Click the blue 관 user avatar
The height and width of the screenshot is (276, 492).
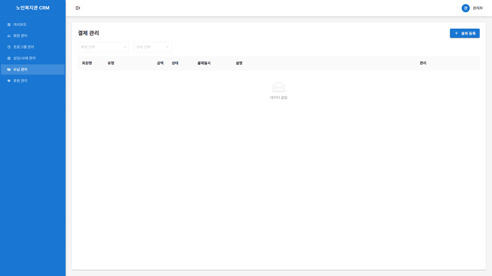(465, 8)
